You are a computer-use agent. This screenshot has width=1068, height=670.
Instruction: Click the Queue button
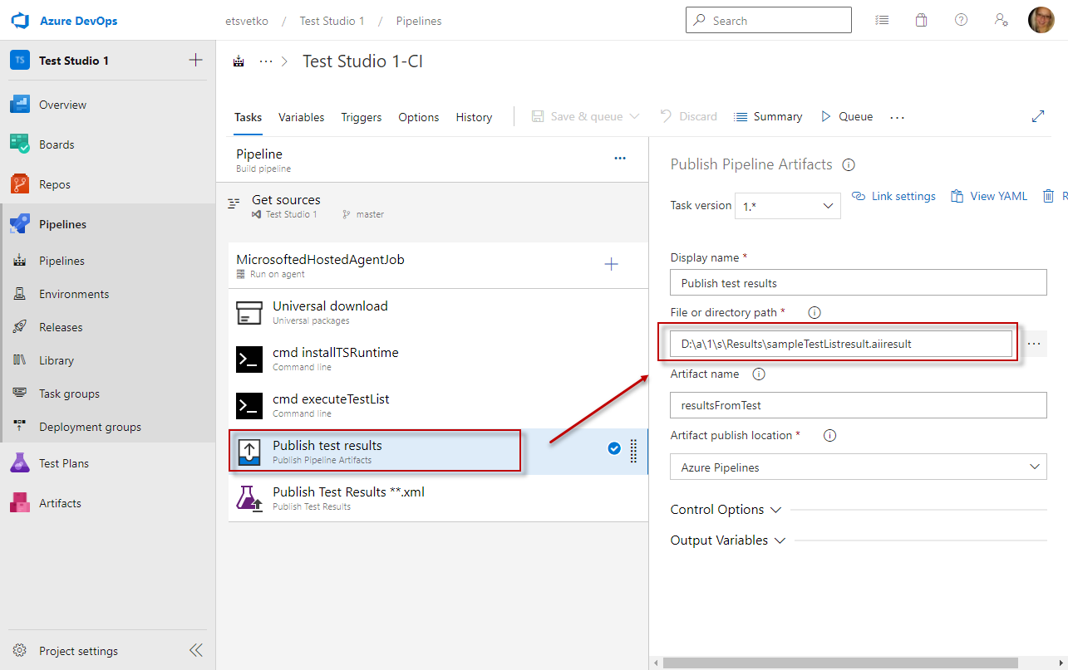(x=846, y=116)
